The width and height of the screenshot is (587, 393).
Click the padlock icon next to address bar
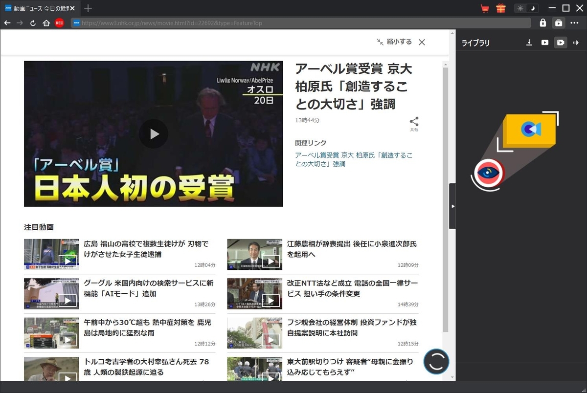point(542,23)
